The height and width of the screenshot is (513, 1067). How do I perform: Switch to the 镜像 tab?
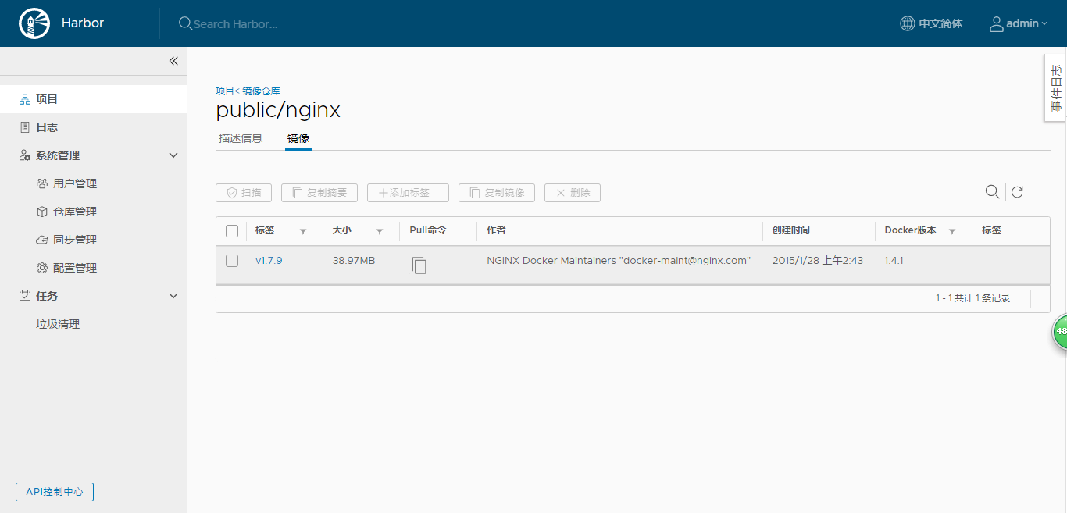(298, 138)
